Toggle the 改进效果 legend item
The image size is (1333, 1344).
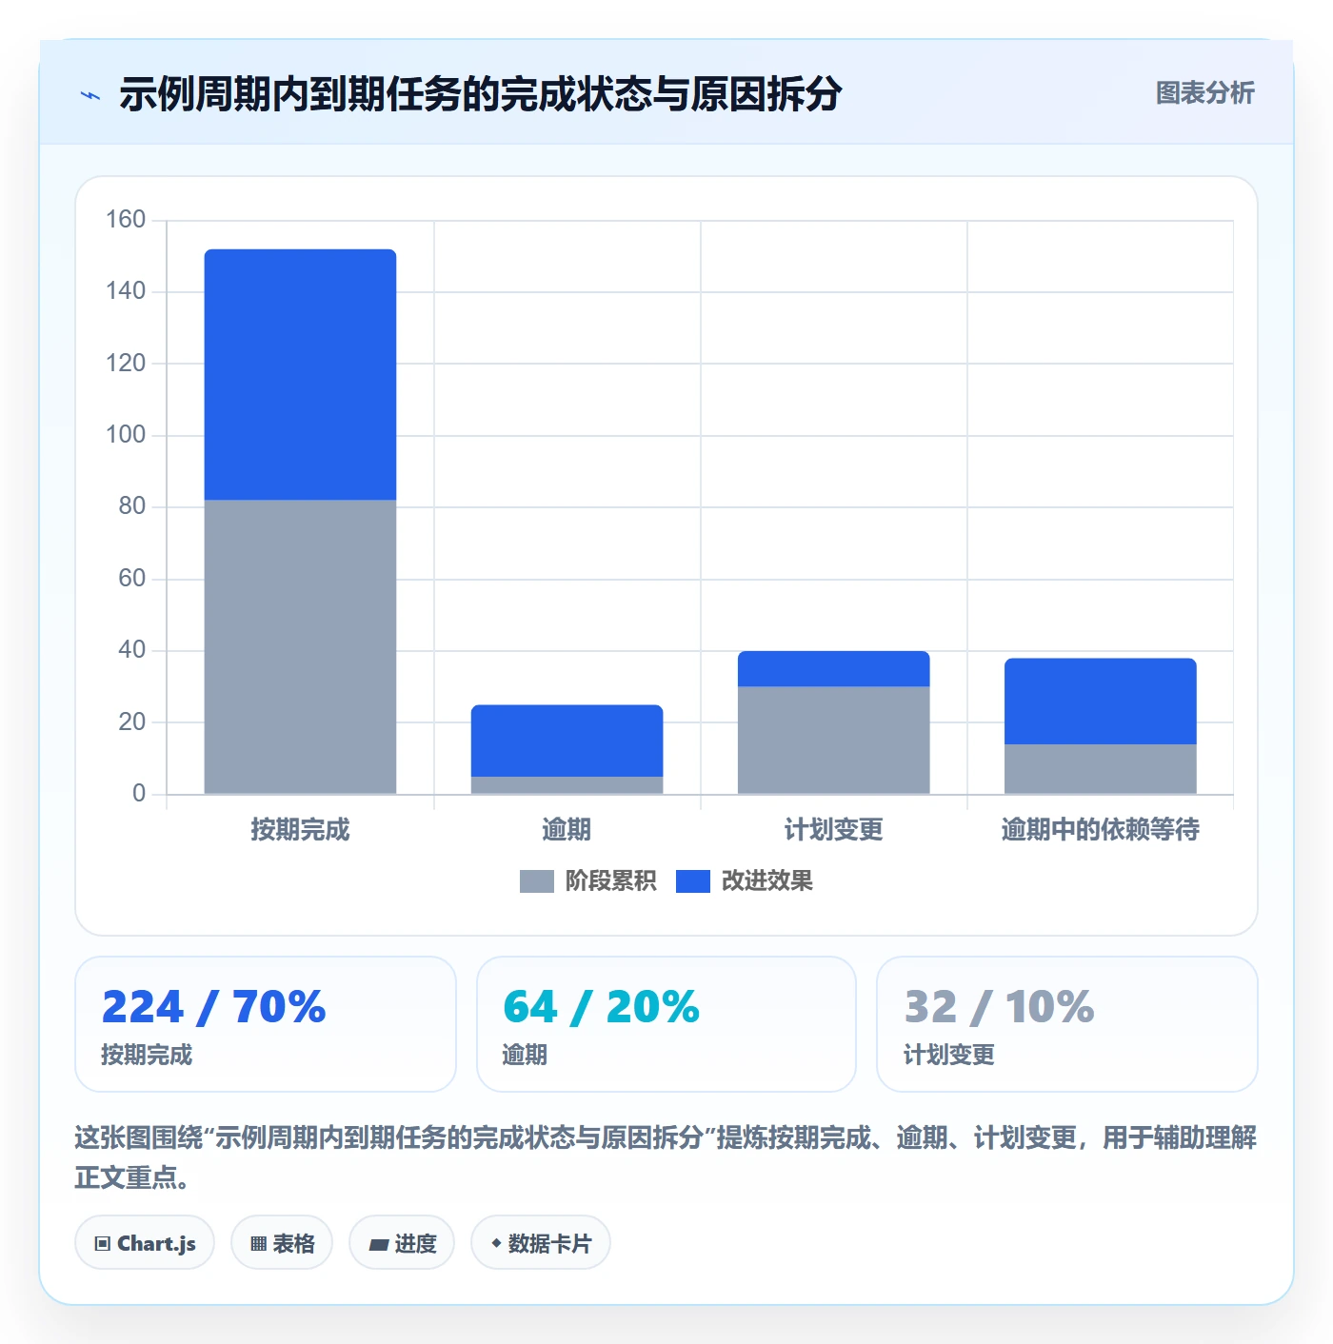pyautogui.click(x=745, y=881)
